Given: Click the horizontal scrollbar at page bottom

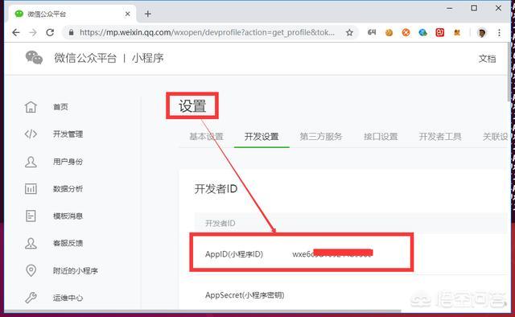Looking at the screenshot, I should [202, 311].
